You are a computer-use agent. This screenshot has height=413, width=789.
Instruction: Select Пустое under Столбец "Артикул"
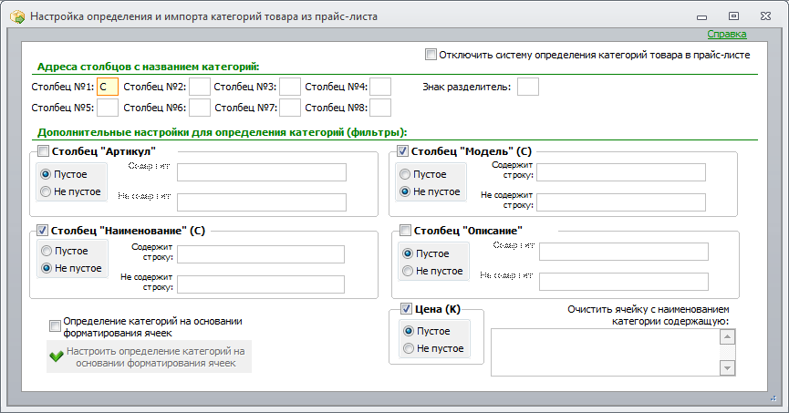[46, 174]
